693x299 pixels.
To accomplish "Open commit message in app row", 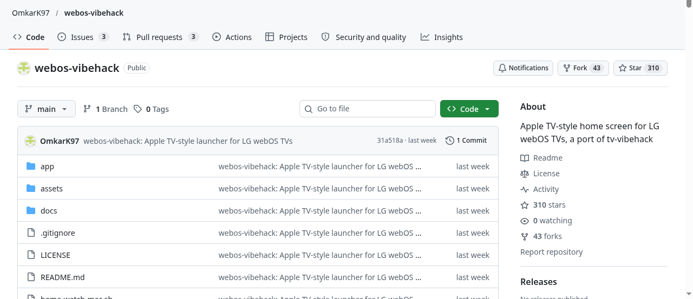I will click(320, 167).
